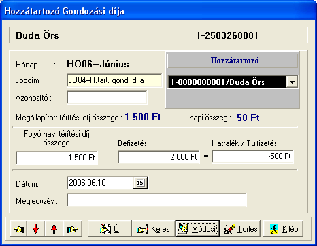317x246 pixels.
Task: Click the Hozzátartozó header panel
Action: click(233, 60)
